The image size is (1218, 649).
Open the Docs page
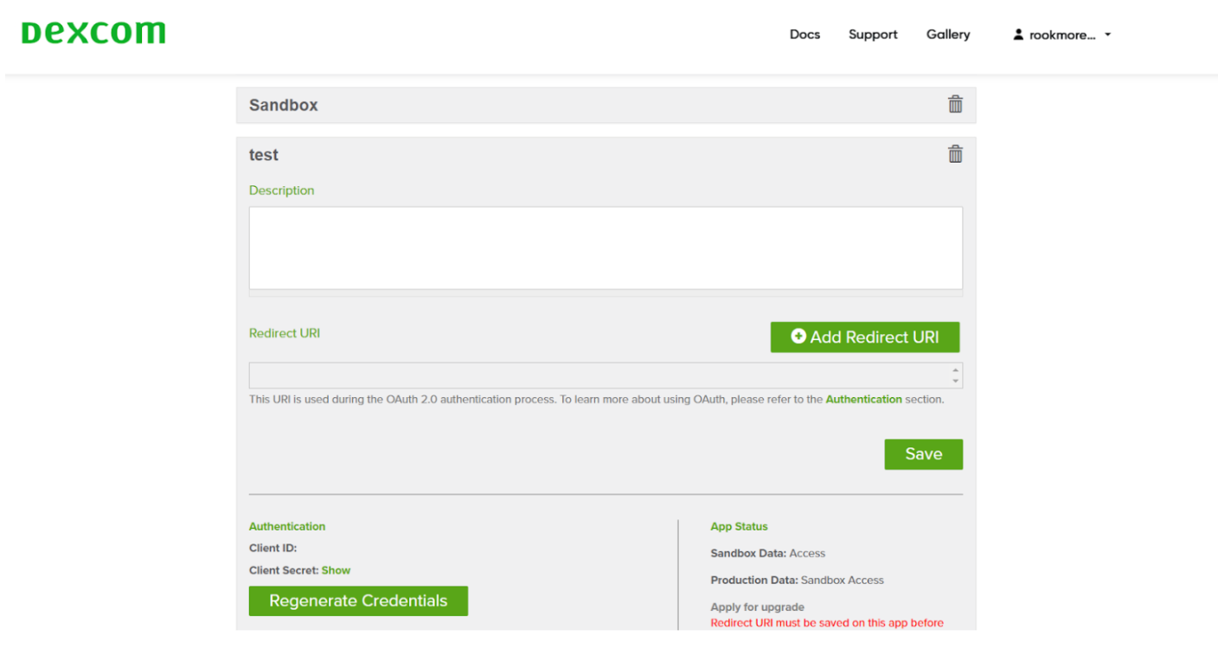pos(805,35)
